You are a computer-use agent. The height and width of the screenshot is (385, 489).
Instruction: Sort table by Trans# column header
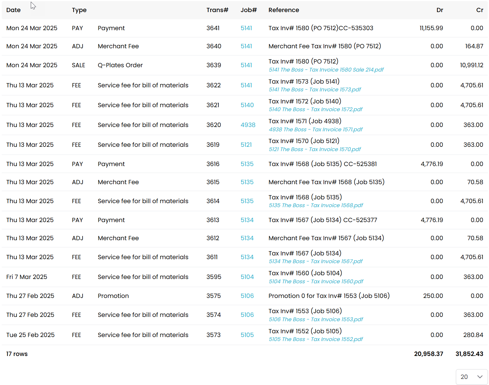pyautogui.click(x=217, y=10)
